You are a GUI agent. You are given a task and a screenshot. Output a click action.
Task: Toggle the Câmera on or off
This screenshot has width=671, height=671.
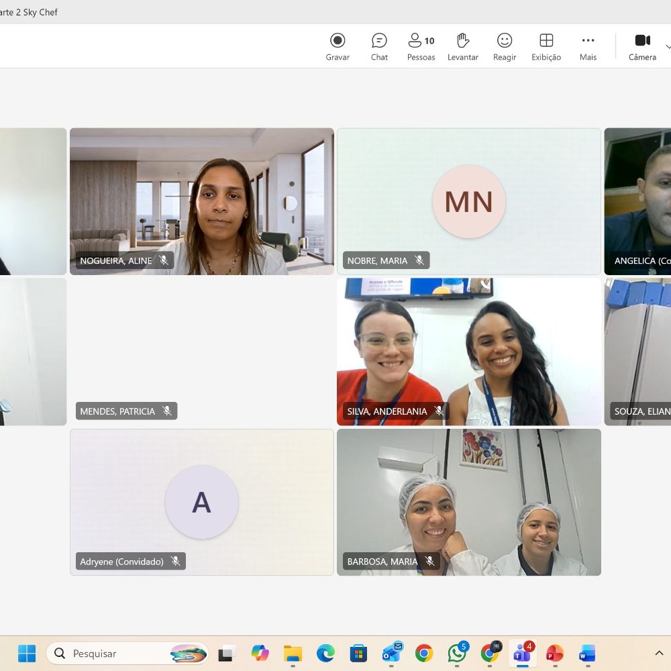click(x=642, y=47)
